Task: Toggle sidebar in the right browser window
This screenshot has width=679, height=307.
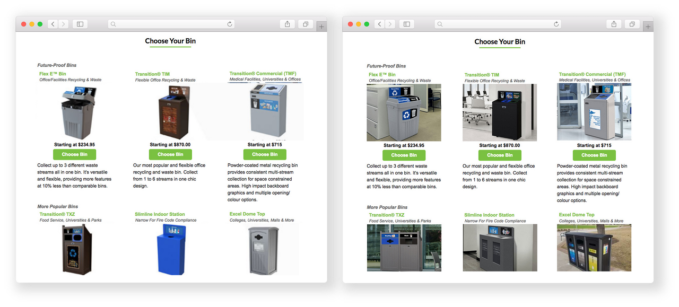Action: 407,24
